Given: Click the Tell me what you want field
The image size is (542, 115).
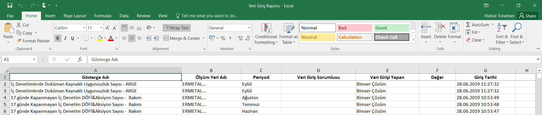Looking at the screenshot, I should [209, 16].
